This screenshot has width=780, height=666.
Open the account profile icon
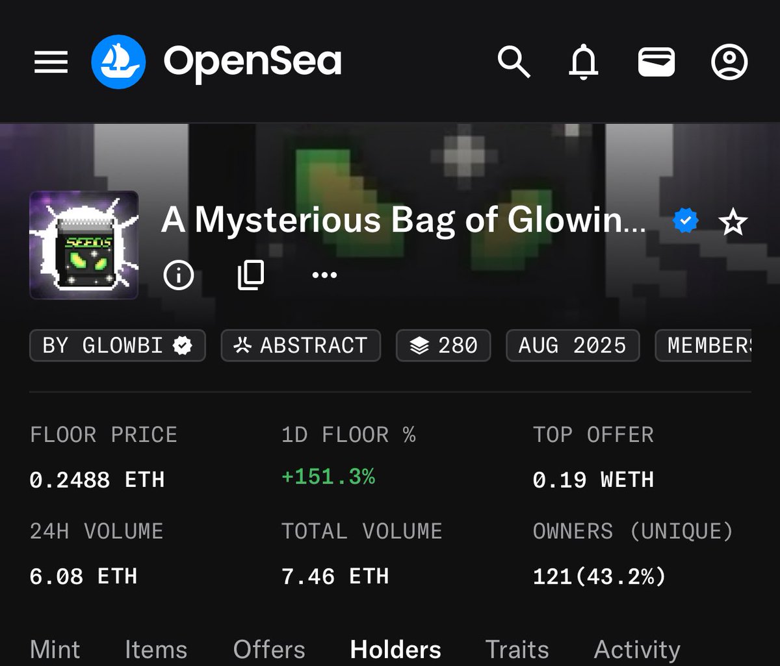[x=729, y=62]
